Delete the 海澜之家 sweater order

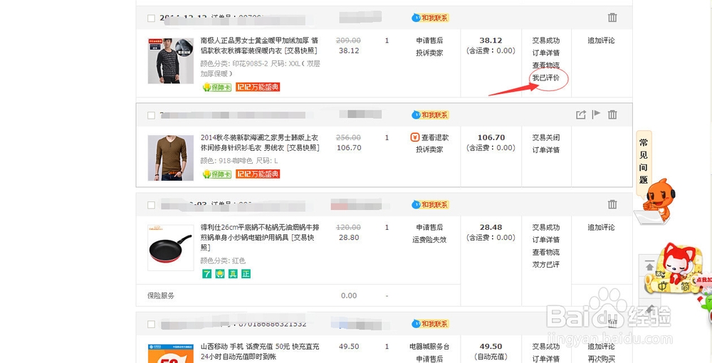[x=612, y=115]
